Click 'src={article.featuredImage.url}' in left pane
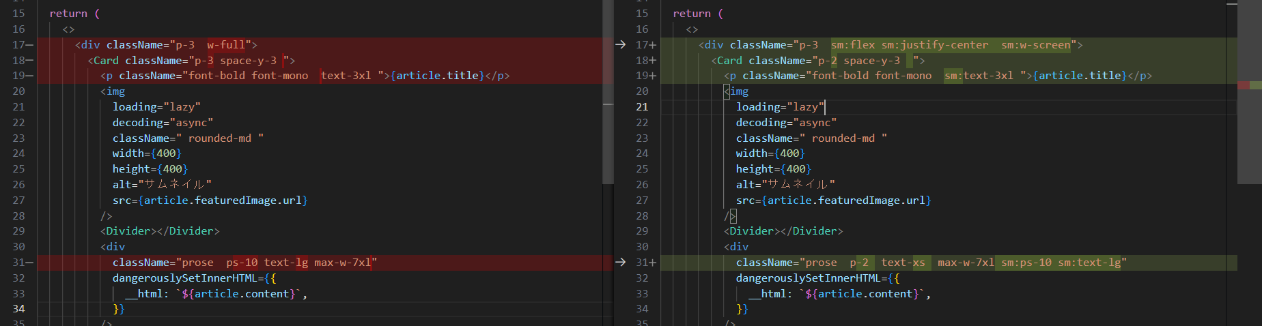This screenshot has height=326, width=1262. pos(210,201)
